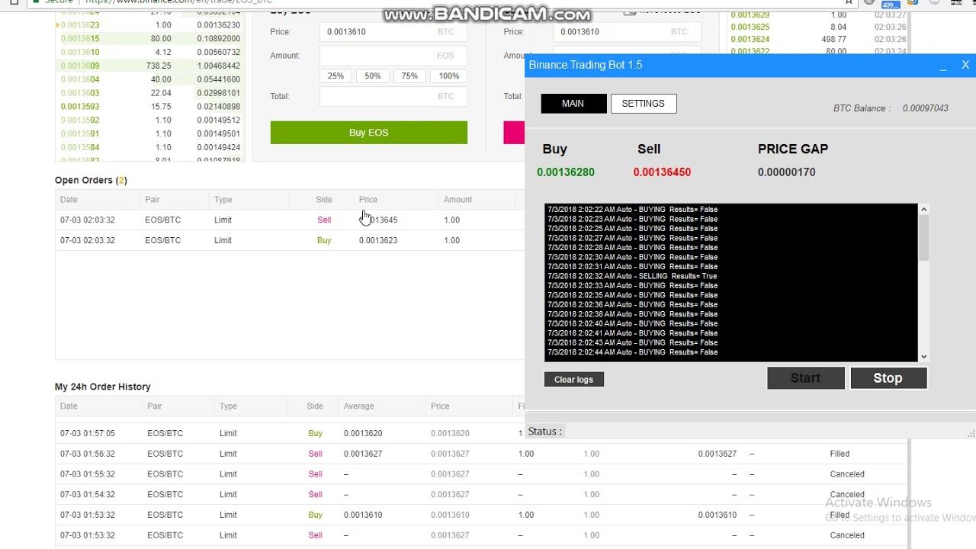Click the Buy EOS green button

pos(368,133)
